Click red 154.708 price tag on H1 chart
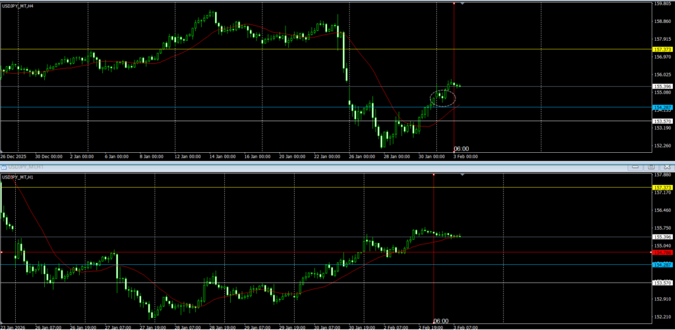 [x=662, y=252]
